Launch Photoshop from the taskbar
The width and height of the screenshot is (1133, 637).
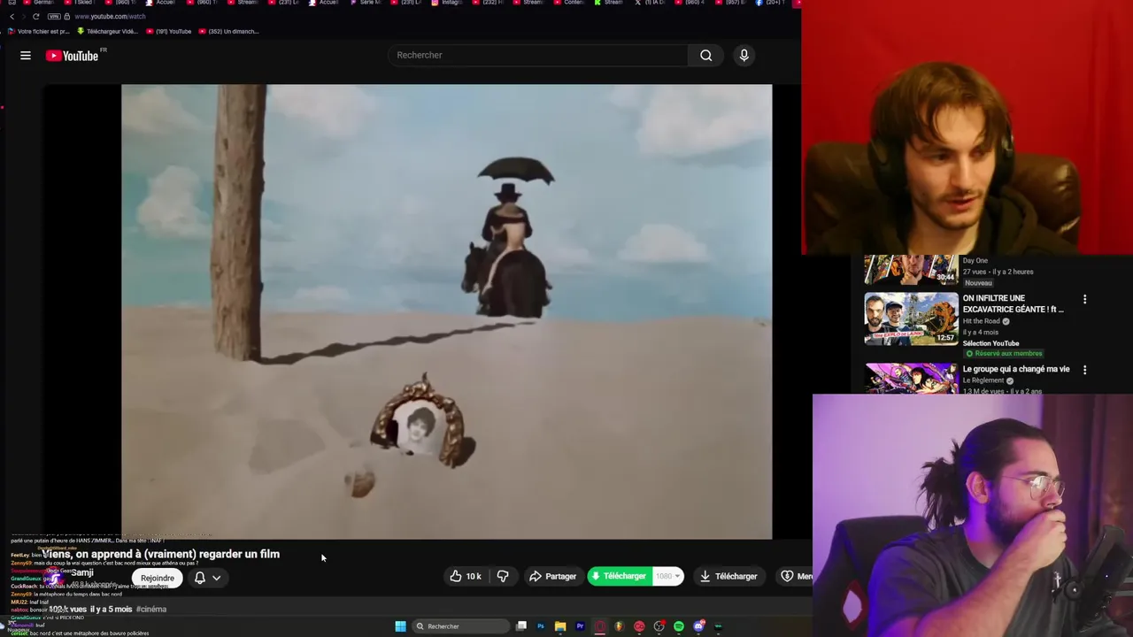(x=541, y=626)
